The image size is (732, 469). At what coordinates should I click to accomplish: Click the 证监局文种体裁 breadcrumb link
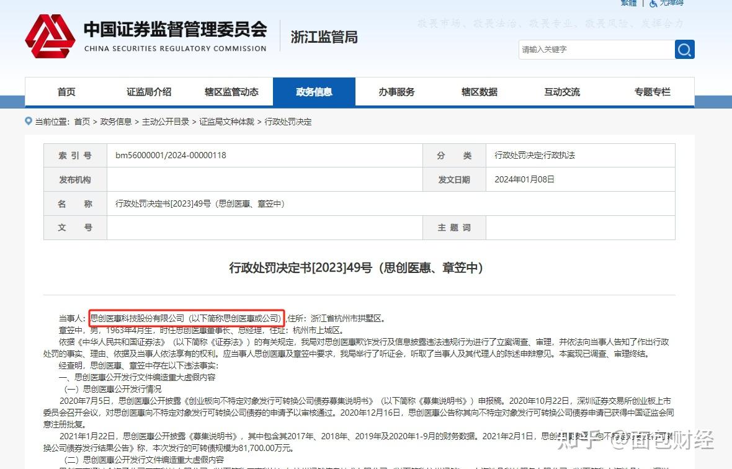pyautogui.click(x=227, y=122)
